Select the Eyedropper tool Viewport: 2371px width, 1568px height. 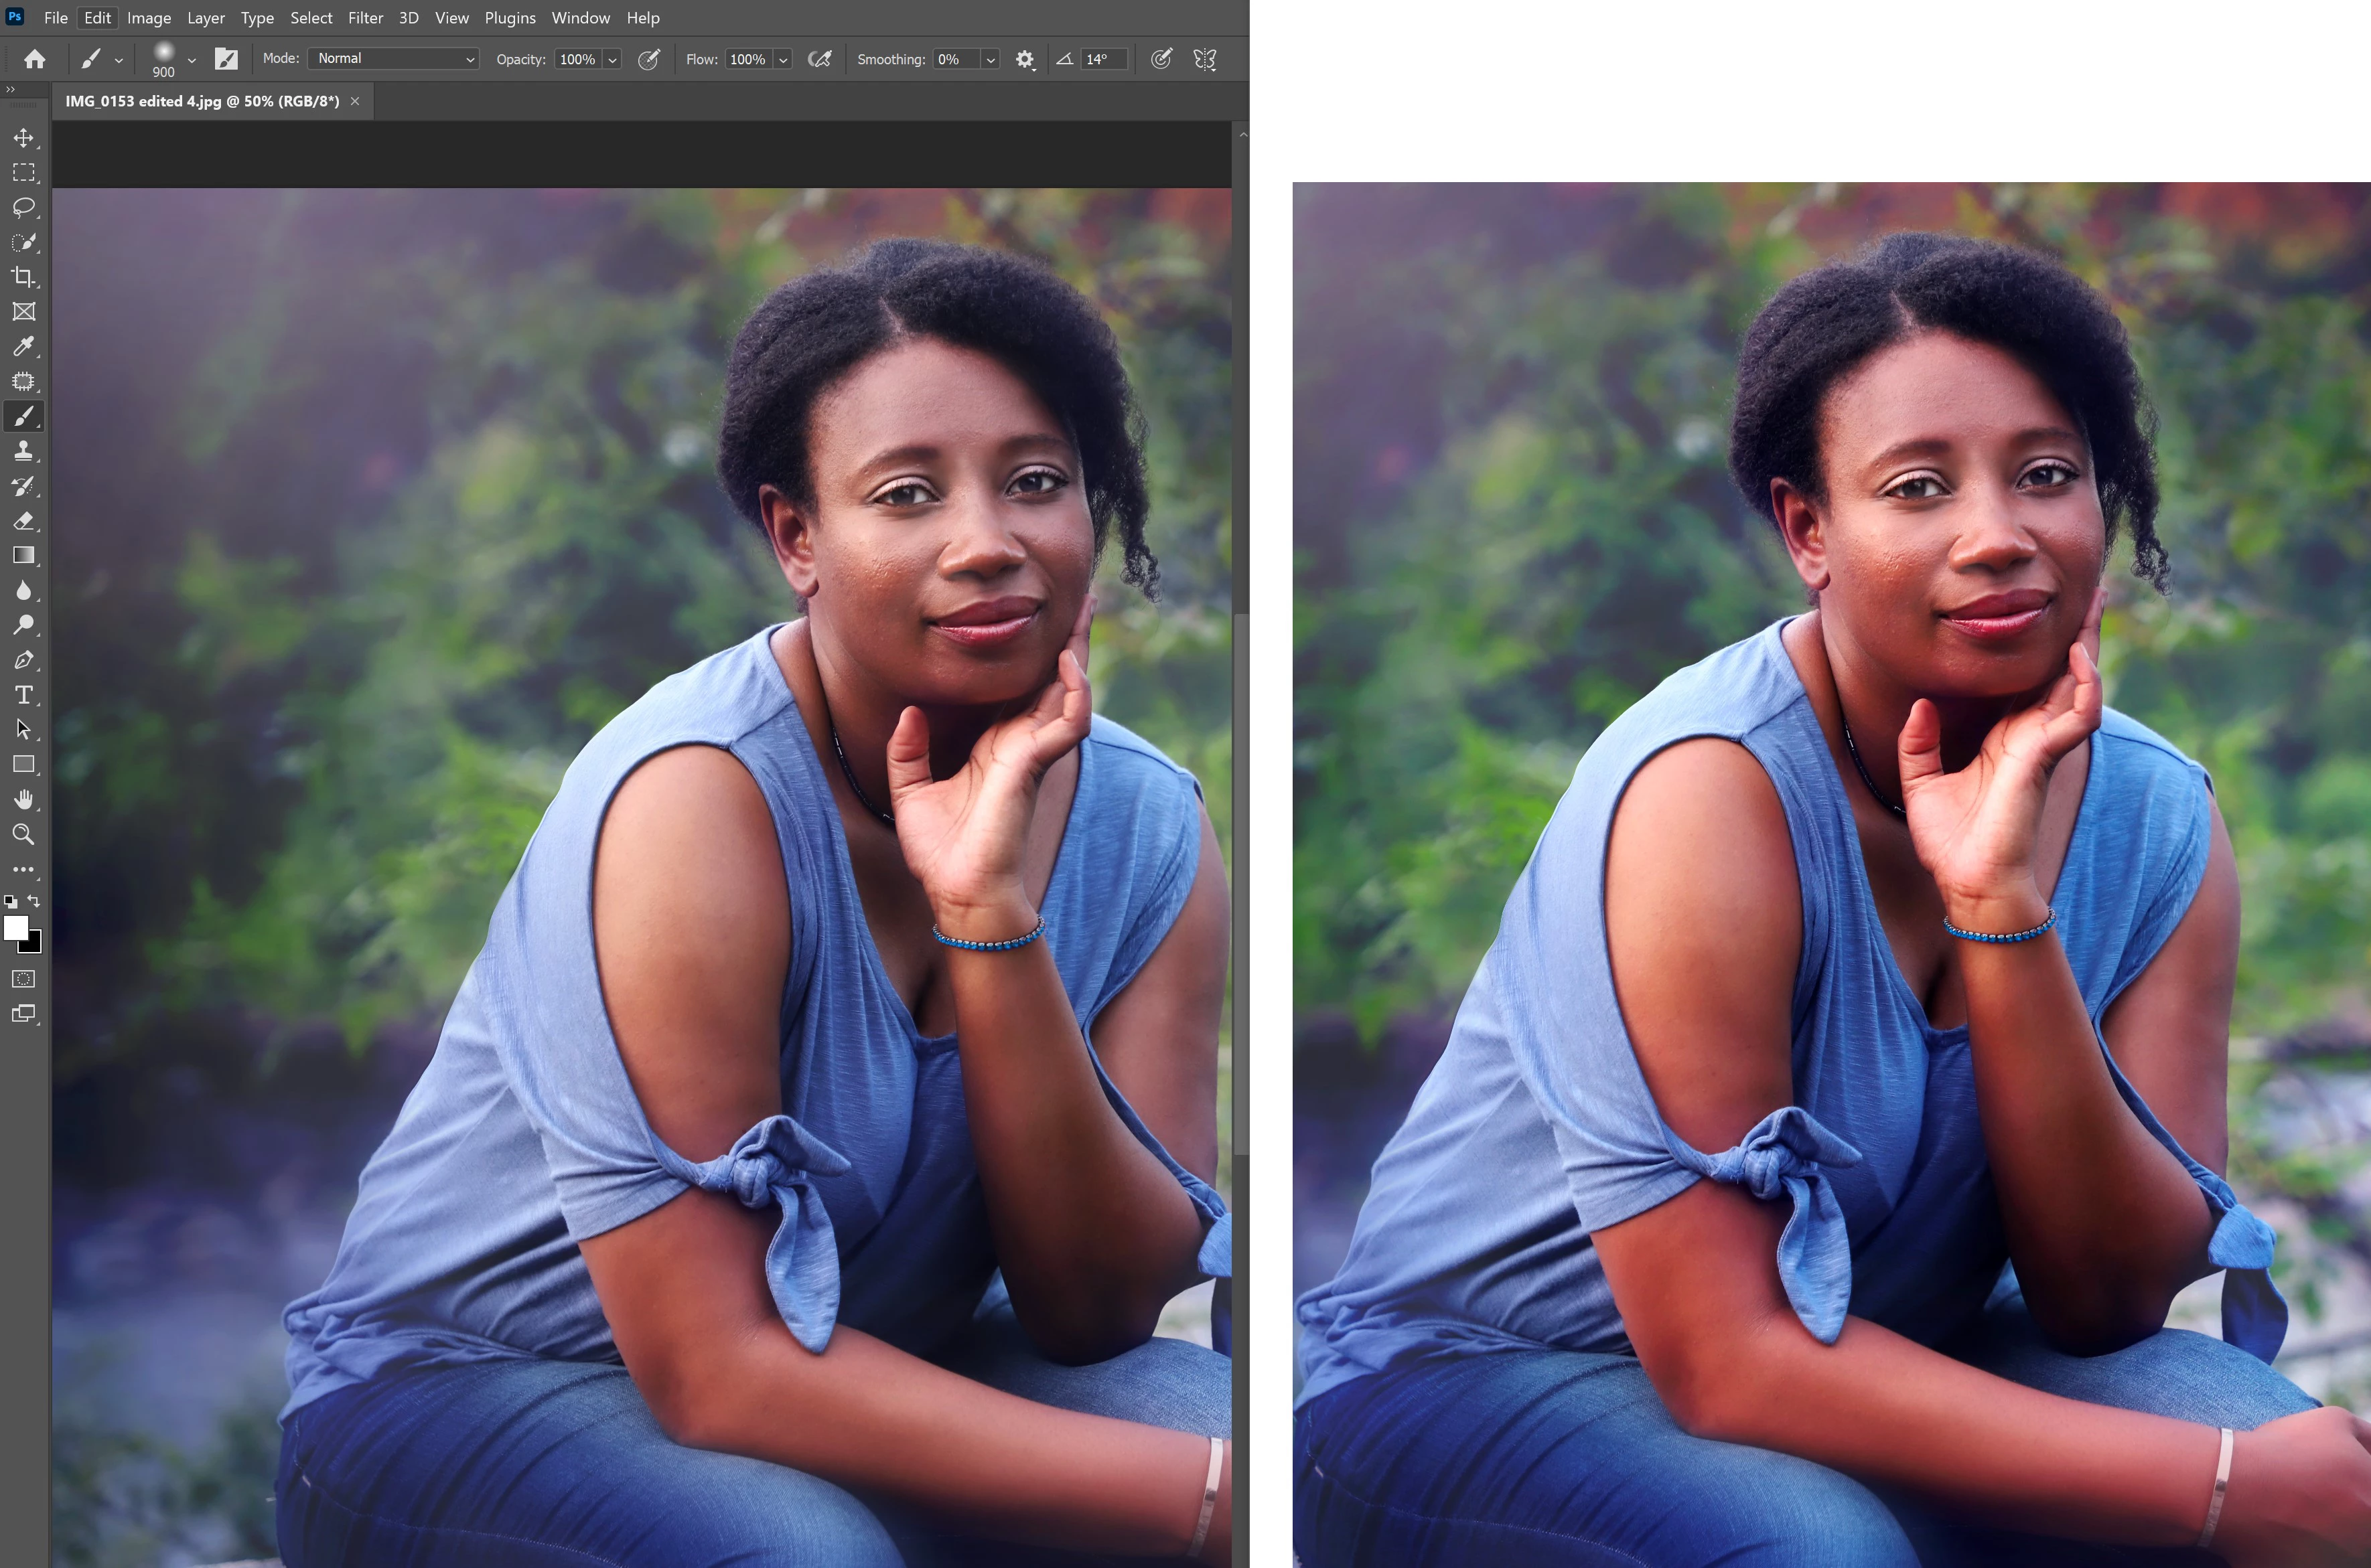coord(24,346)
